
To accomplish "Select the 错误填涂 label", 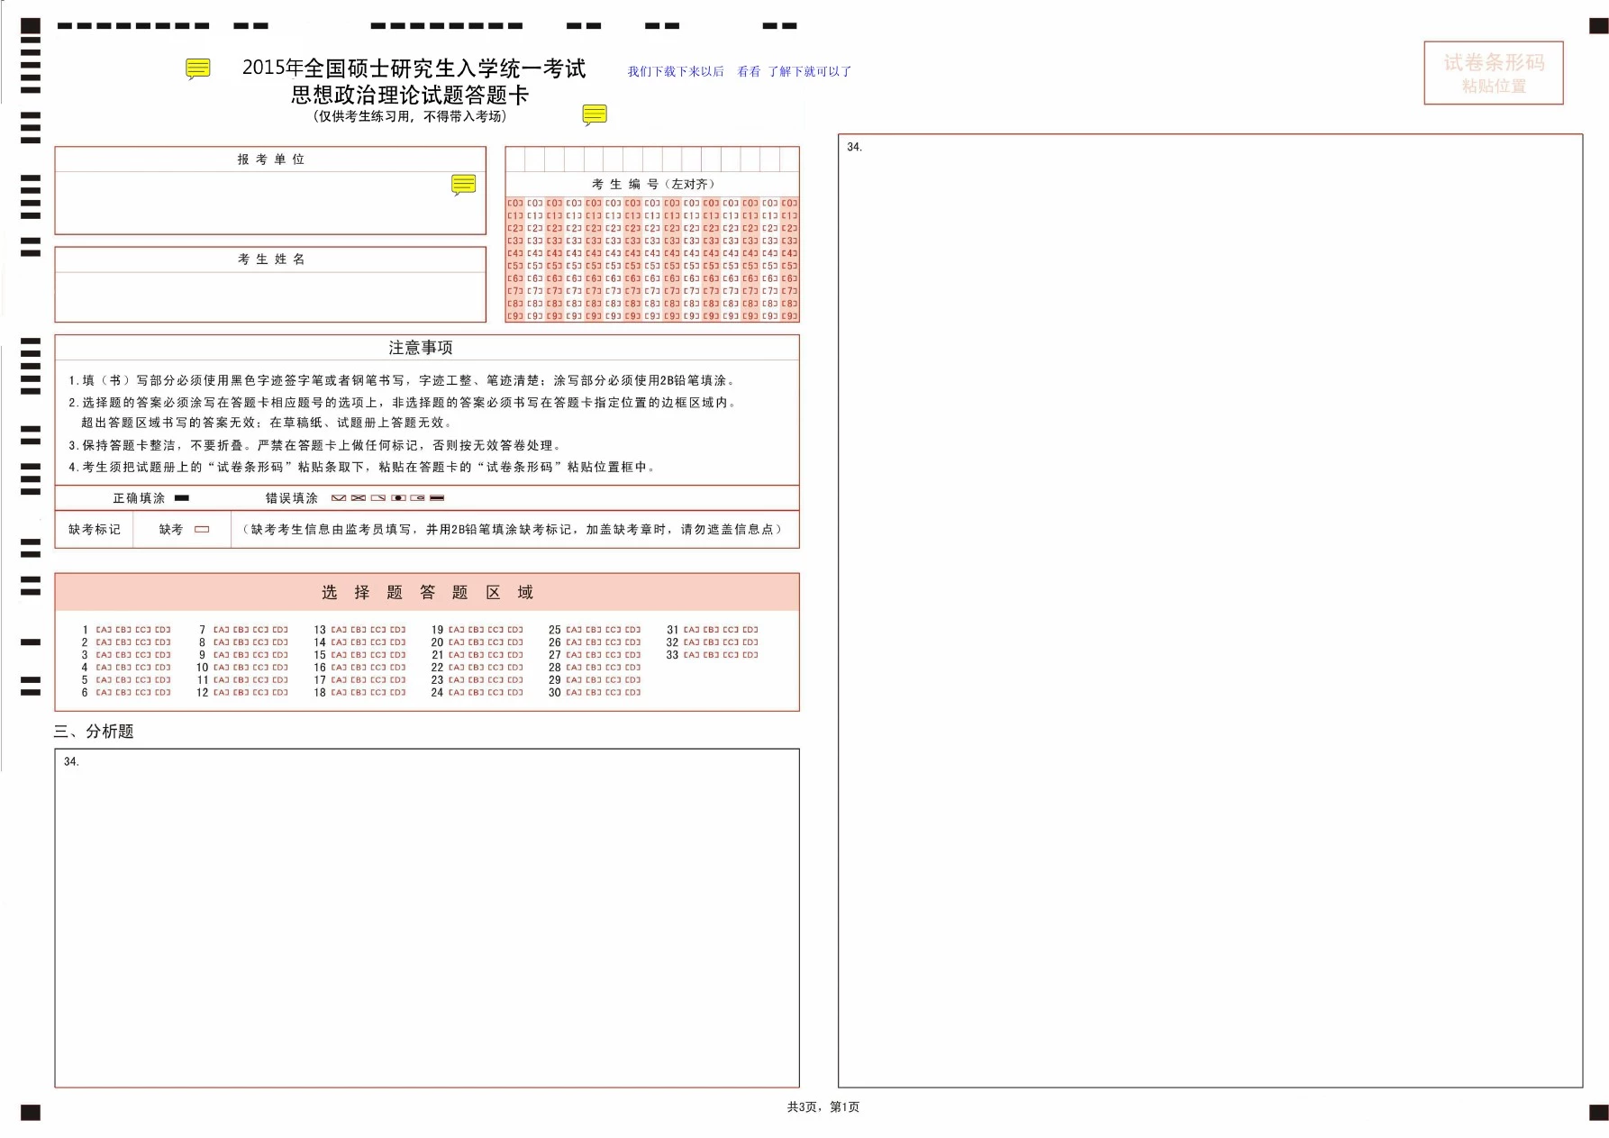I will 291,498.
